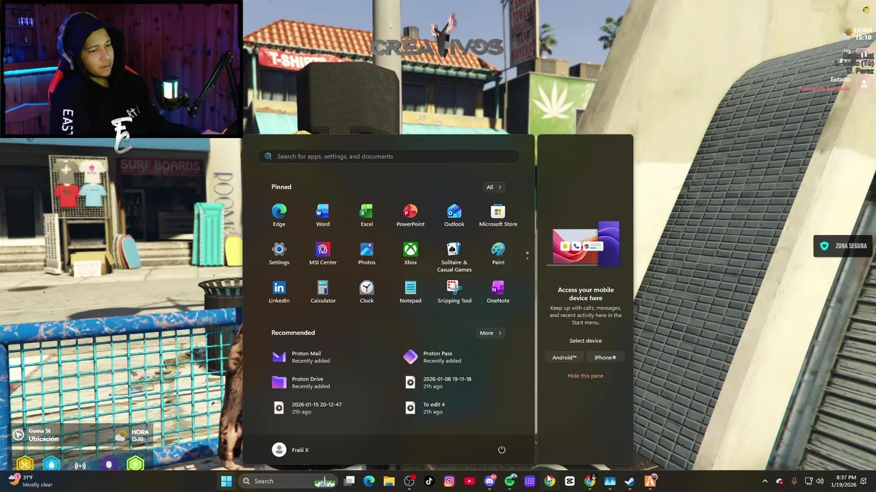Launch the Snipping Tool
The width and height of the screenshot is (876, 492).
454,292
